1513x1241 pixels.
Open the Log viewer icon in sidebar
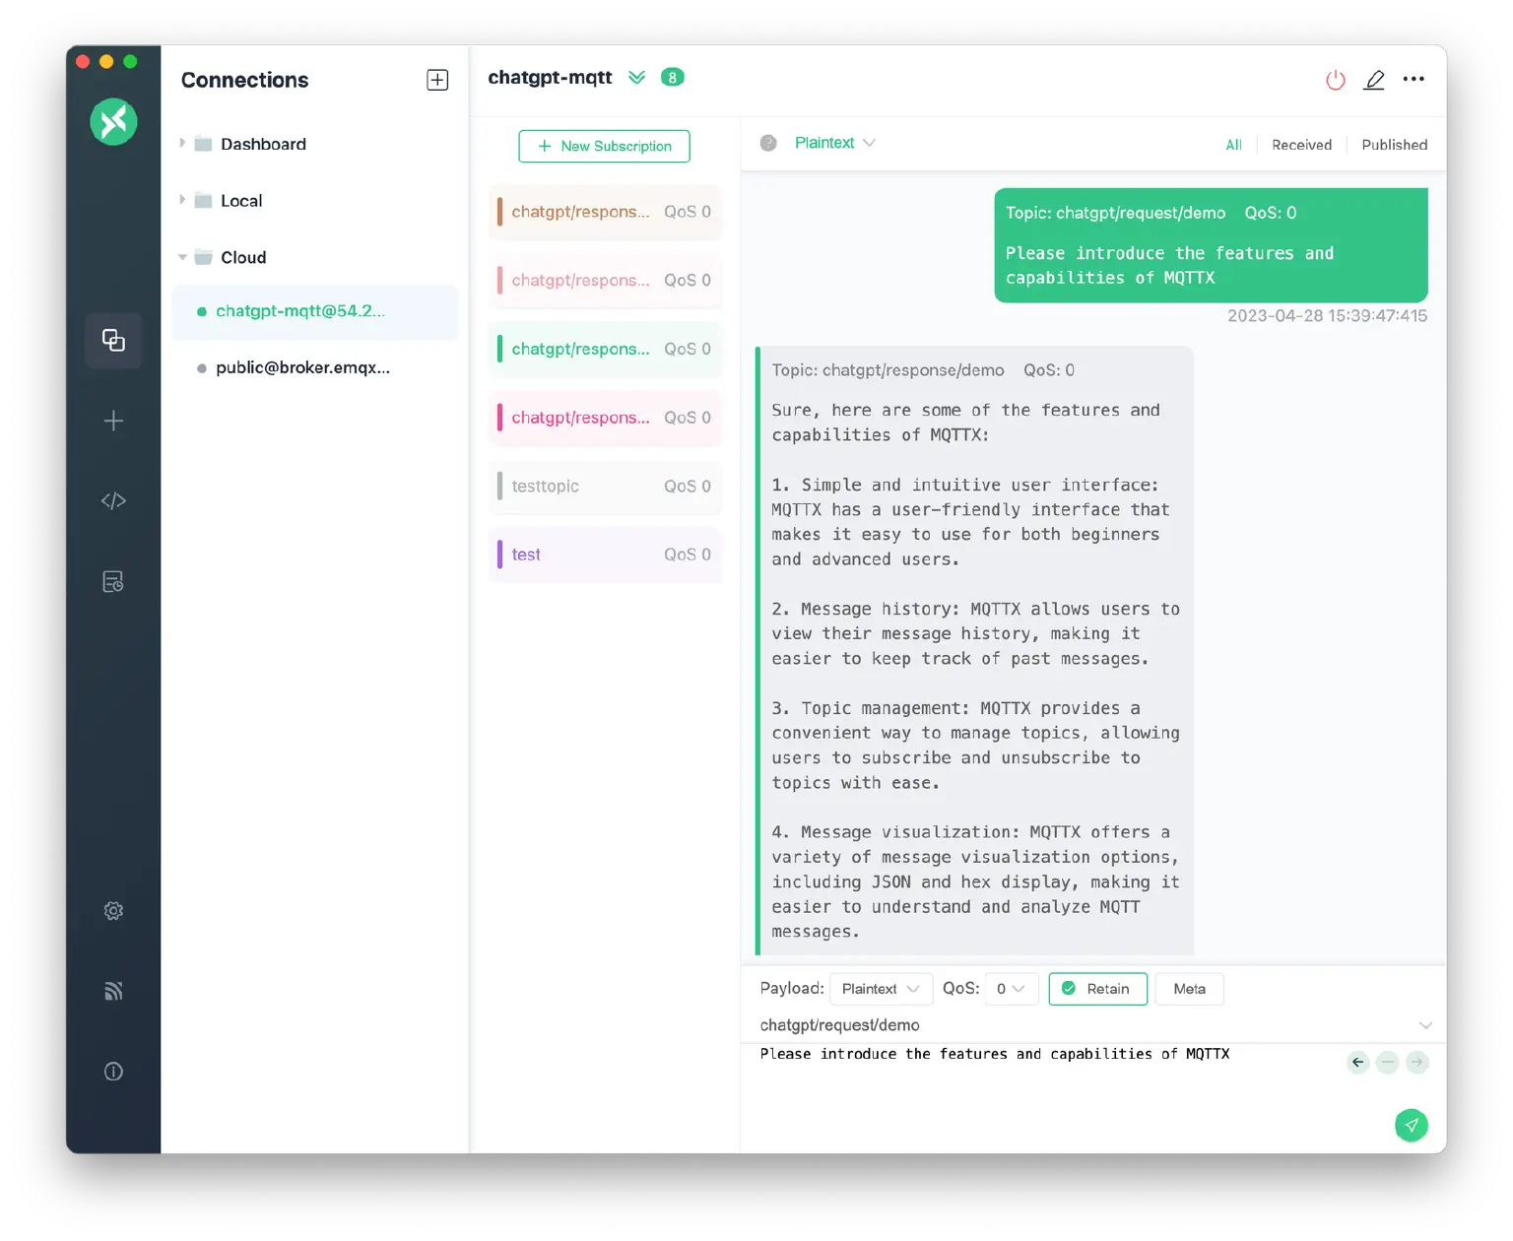[113, 581]
